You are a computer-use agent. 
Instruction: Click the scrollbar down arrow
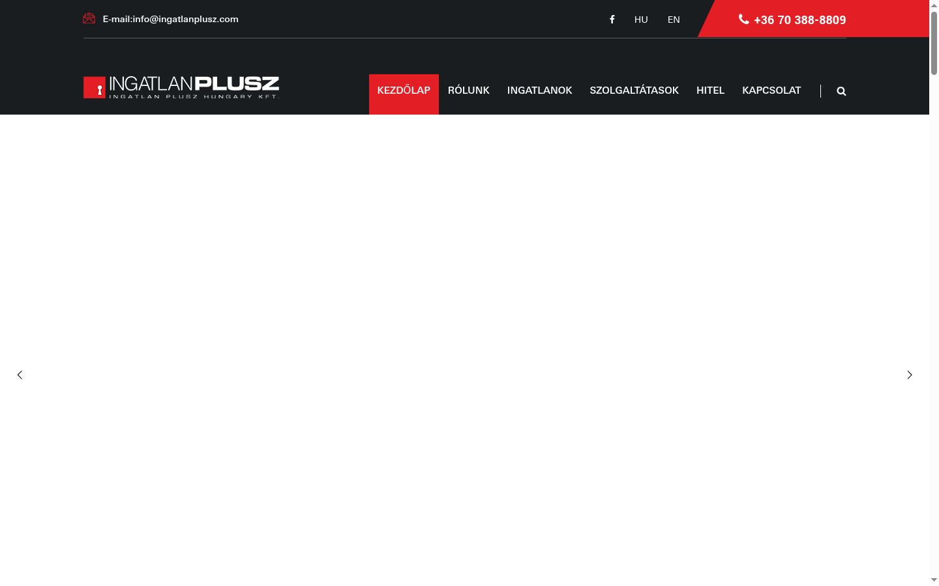pyautogui.click(x=934, y=580)
